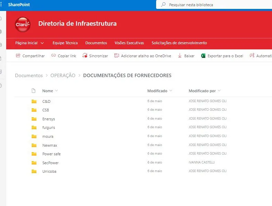Viewport: 272px width, 206px height.
Task: Open Solicitações de desenvolvimento nav item
Action: 179,43
